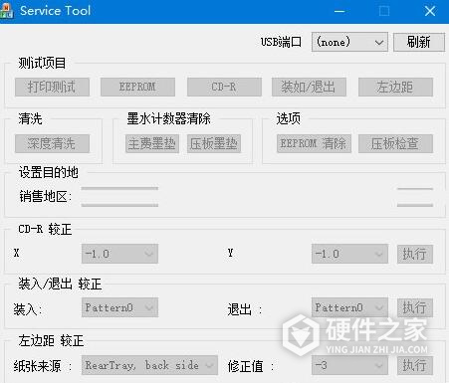Minimize the Service Tool window
This screenshot has width=449, height=383.
point(339,11)
